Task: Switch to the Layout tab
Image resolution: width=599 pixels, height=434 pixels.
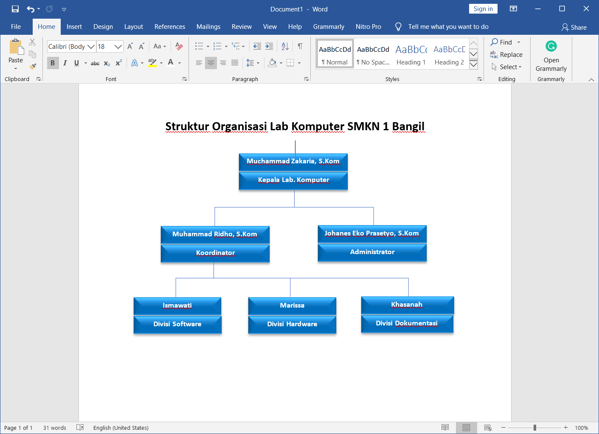Action: (x=134, y=27)
